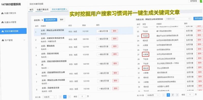Expand the 账户管理 sidebar menu
The height and width of the screenshot is (100, 203).
(x=24, y=40)
